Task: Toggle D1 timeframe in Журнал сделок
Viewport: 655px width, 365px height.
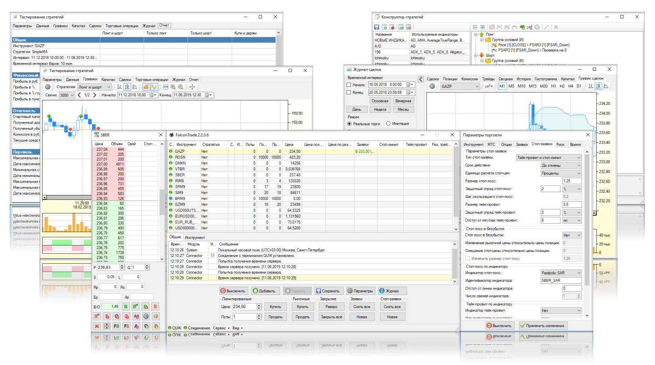Action: click(x=579, y=86)
